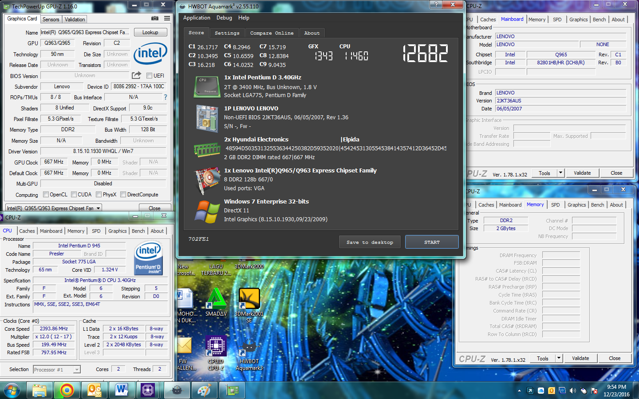Click the Intel Pentium D logo in CPU-Z
Image resolution: width=639 pixels, height=399 pixels.
[149, 258]
